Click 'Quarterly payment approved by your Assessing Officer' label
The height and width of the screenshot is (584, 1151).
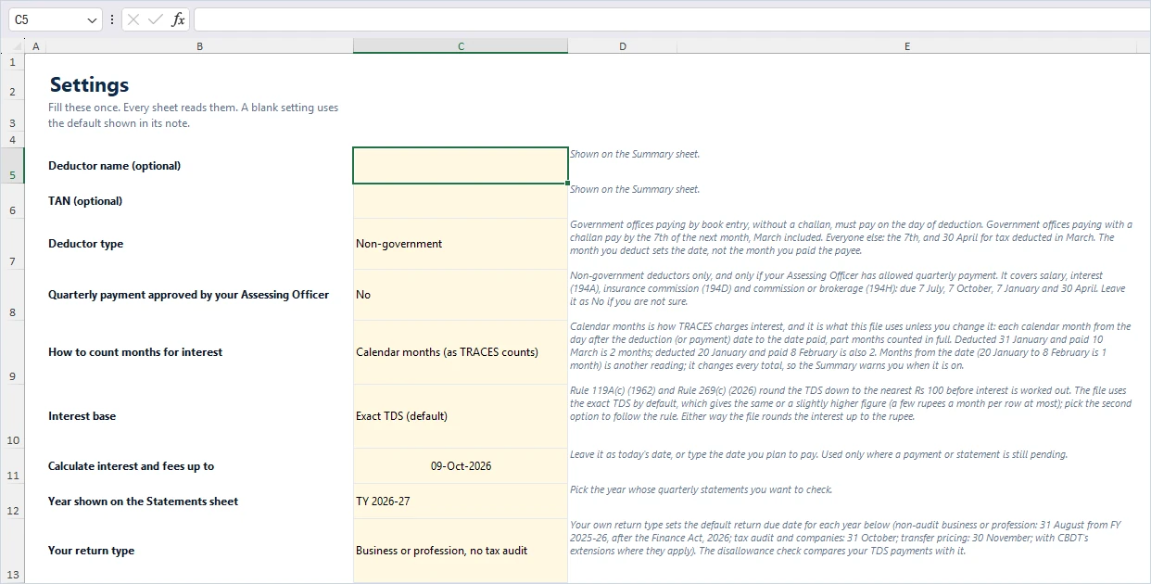(x=188, y=295)
